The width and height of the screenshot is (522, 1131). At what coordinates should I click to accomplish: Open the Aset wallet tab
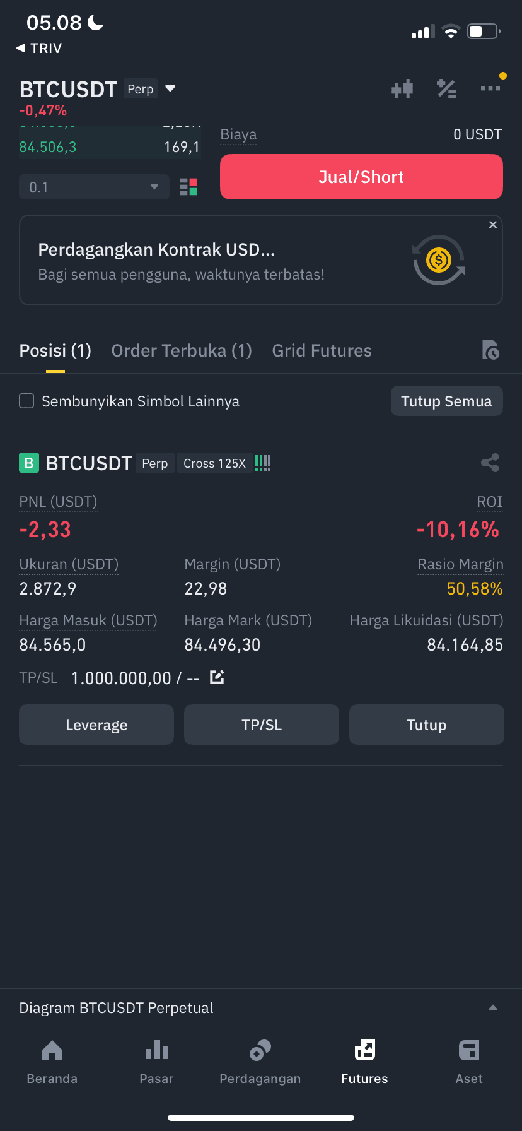tap(469, 1062)
